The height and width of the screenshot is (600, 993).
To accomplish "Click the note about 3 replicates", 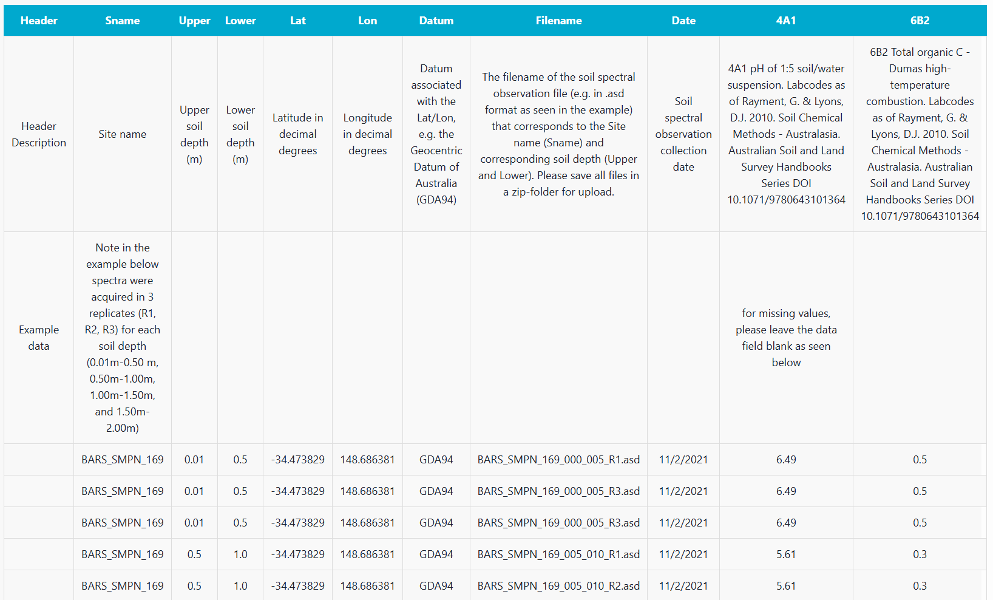I will coord(123,338).
